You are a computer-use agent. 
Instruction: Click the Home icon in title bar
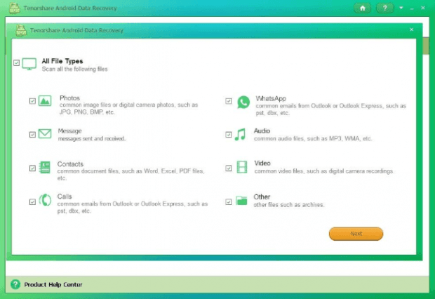(362, 8)
